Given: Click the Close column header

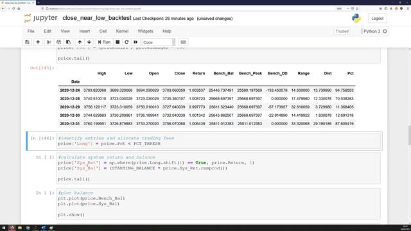Looking at the screenshot, I should tap(180, 73).
